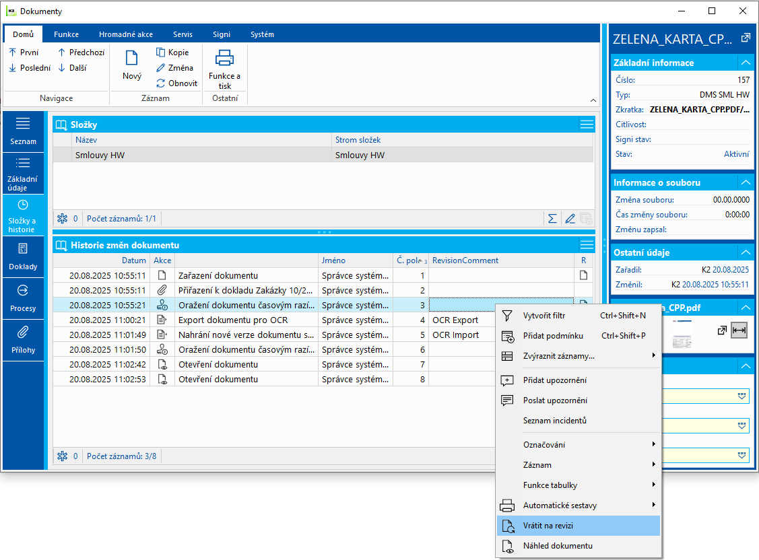Open Funkce a tisk printer icon

click(224, 59)
